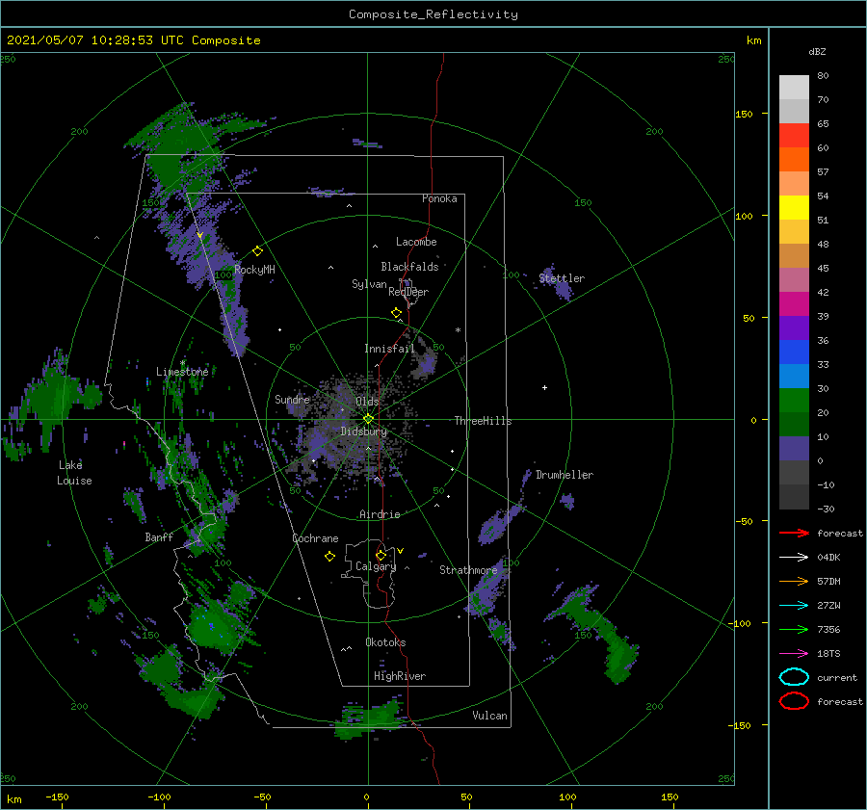Click the Olds city label
Viewport: 867px width, 810px height.
coord(367,402)
